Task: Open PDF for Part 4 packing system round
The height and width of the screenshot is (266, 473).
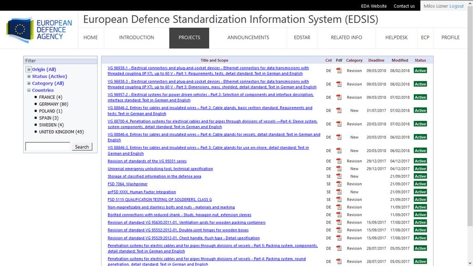Action: point(339,261)
